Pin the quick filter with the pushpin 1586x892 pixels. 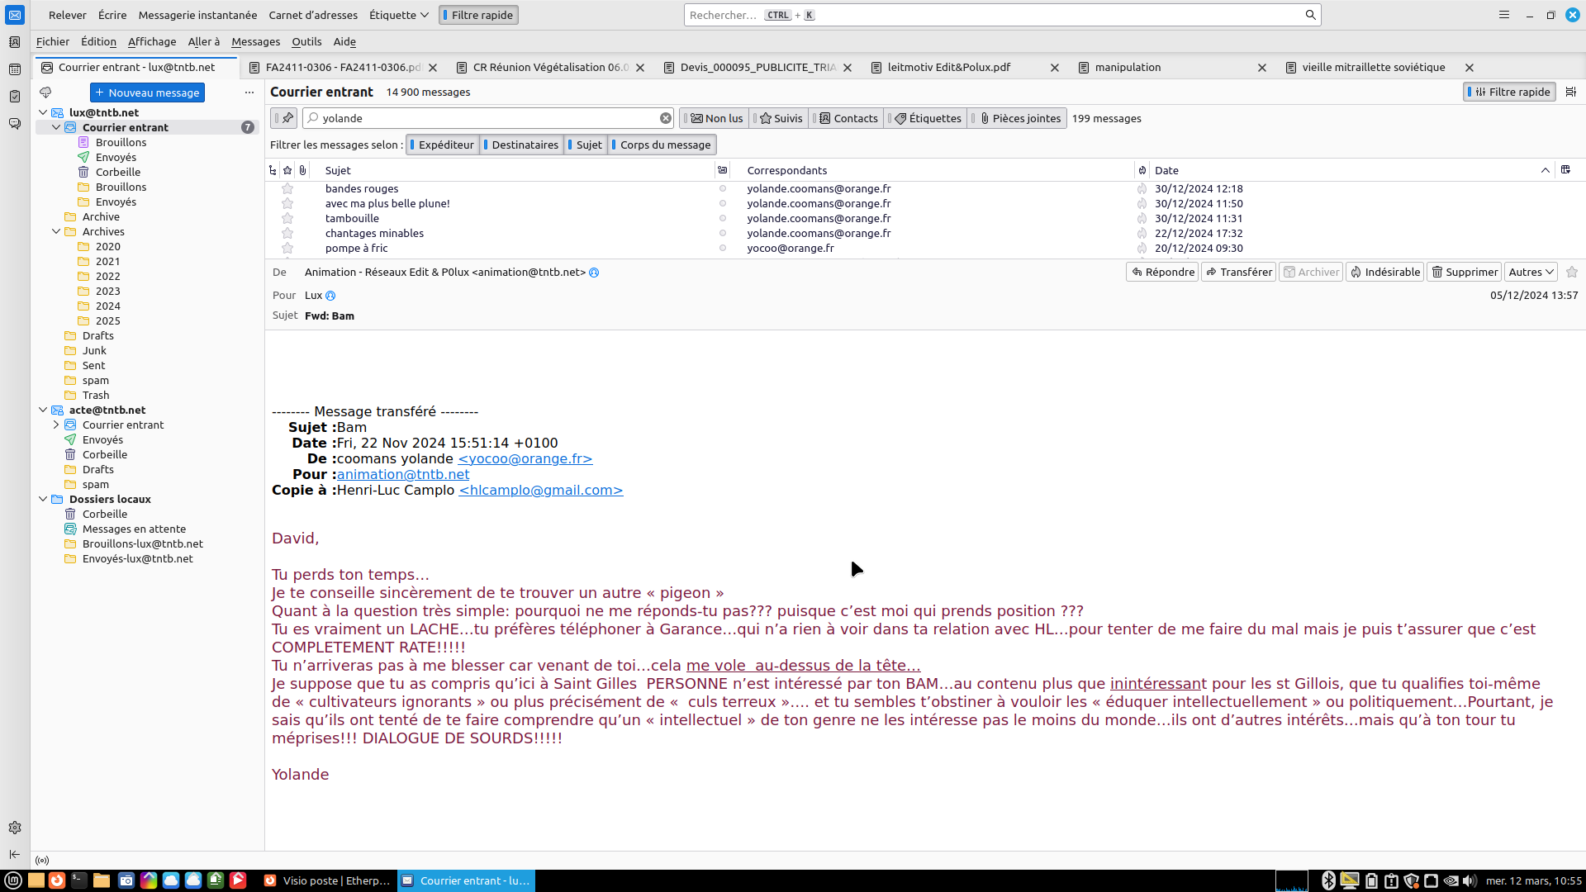click(287, 118)
